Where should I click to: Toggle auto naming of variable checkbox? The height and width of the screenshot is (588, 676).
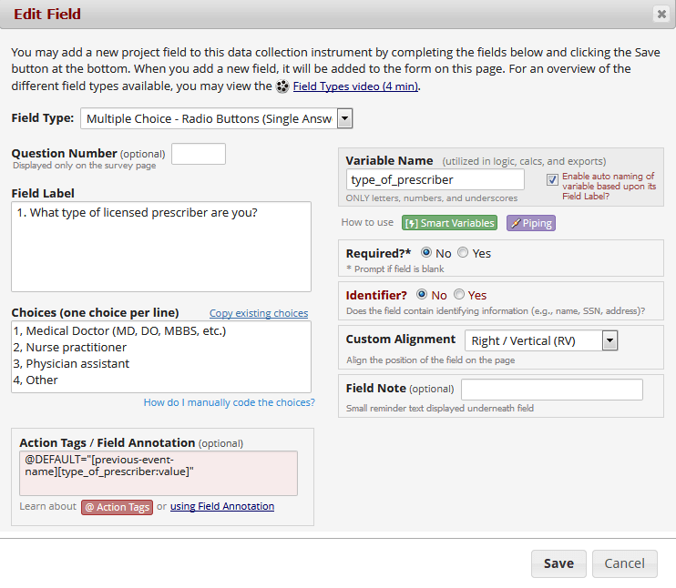click(x=552, y=179)
